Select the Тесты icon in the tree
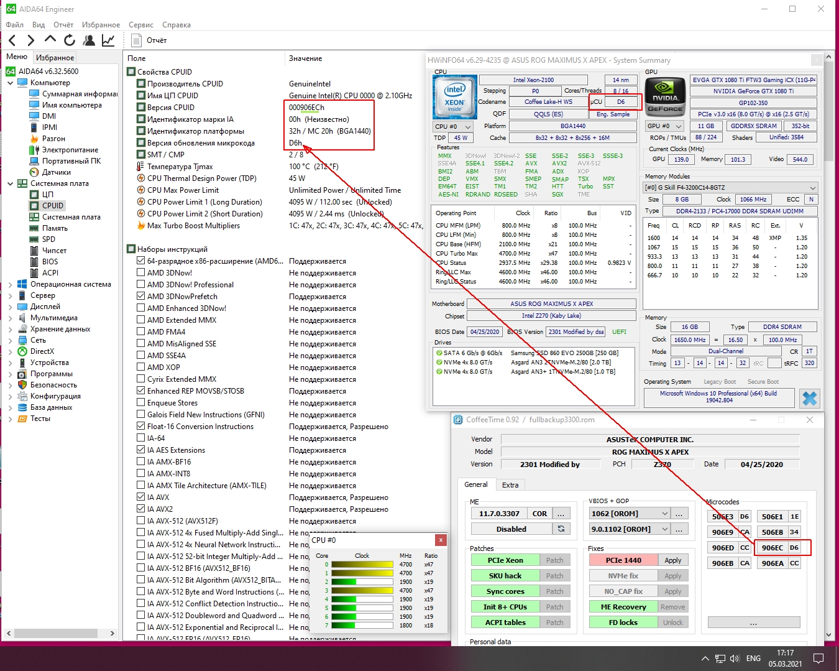Viewport: 839px width, 671px height. tap(22, 419)
